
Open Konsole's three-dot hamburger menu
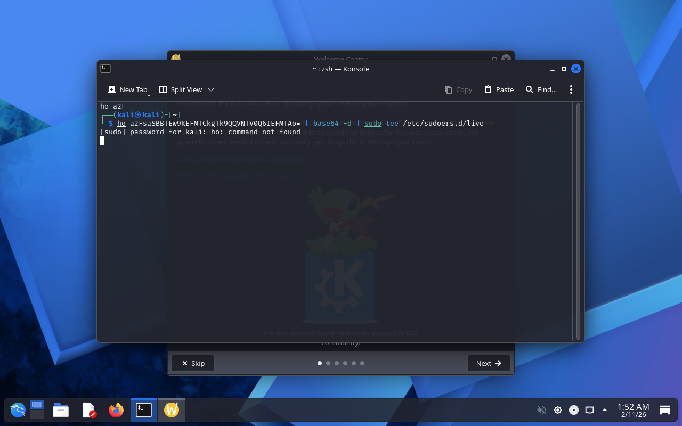coord(571,89)
